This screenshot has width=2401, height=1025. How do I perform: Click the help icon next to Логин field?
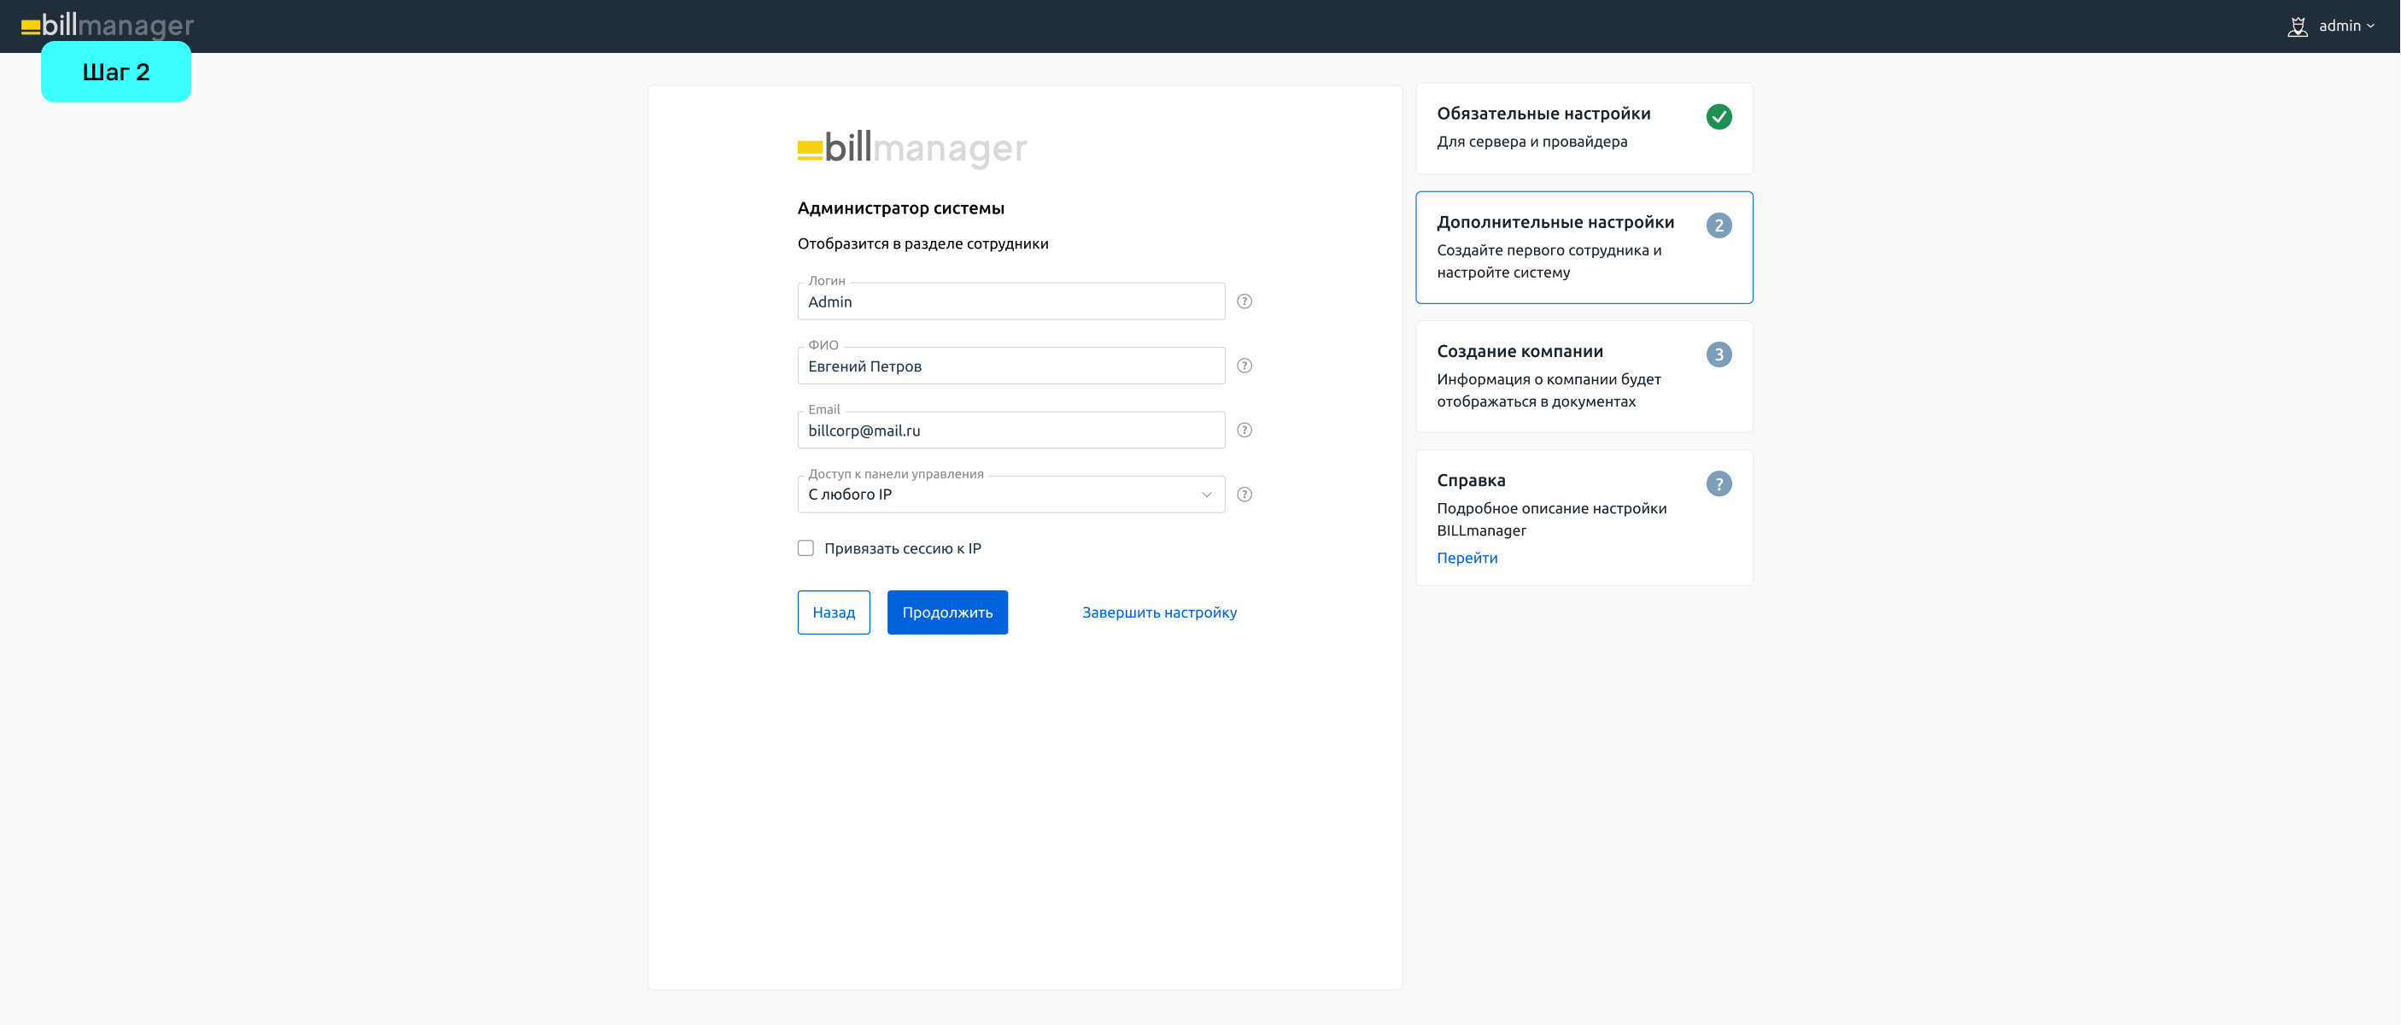coord(1244,301)
